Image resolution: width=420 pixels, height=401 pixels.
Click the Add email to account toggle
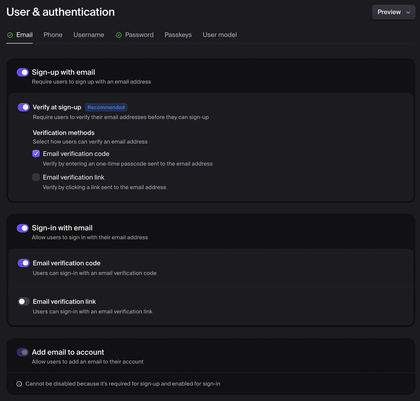[x=22, y=352]
